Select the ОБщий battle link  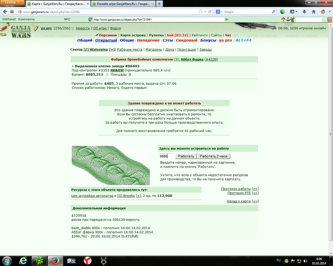click(85, 40)
